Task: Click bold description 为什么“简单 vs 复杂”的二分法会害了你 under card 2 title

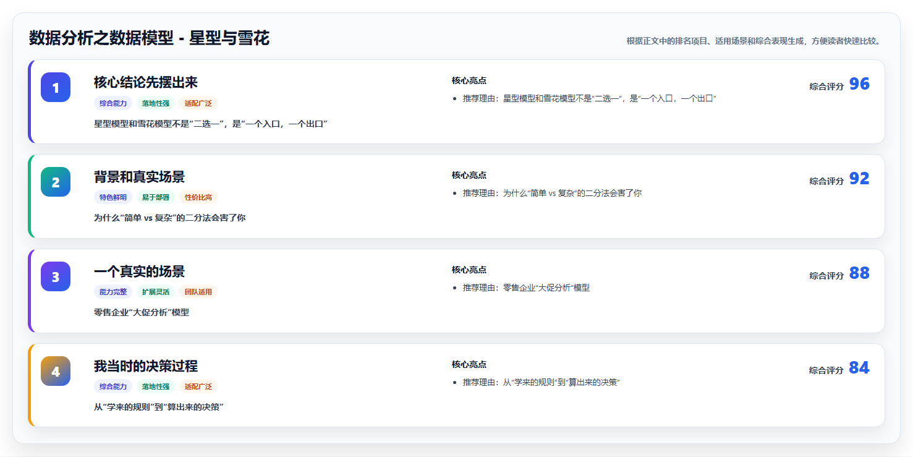Action: [x=170, y=218]
